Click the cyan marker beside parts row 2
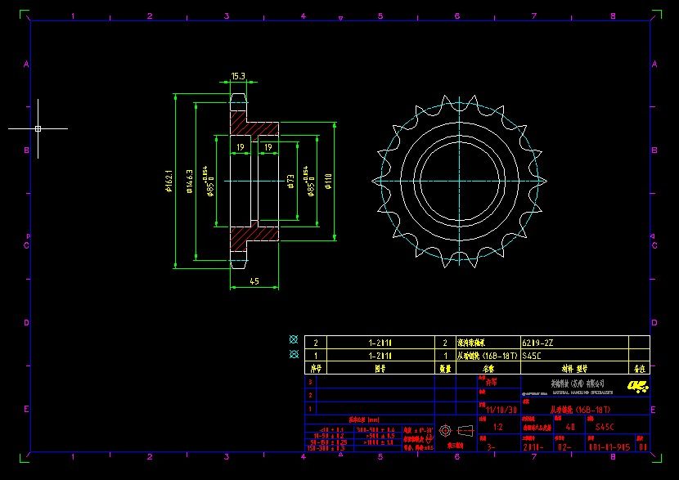 294,339
